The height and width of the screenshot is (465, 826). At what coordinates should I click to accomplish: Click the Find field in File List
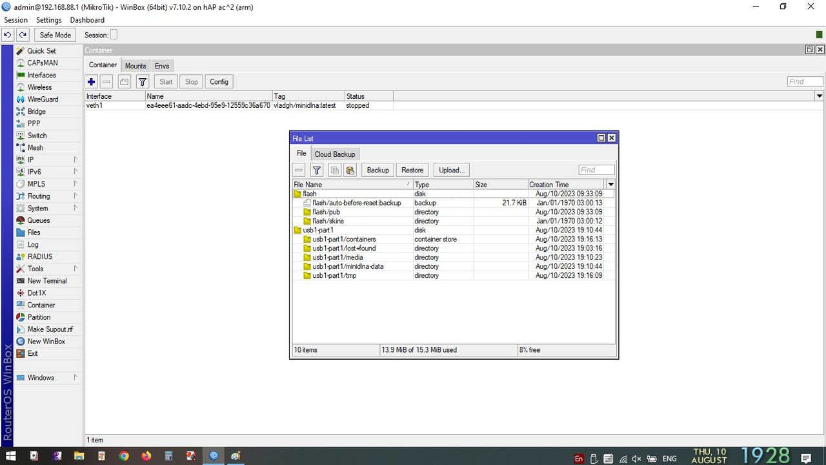(x=596, y=170)
